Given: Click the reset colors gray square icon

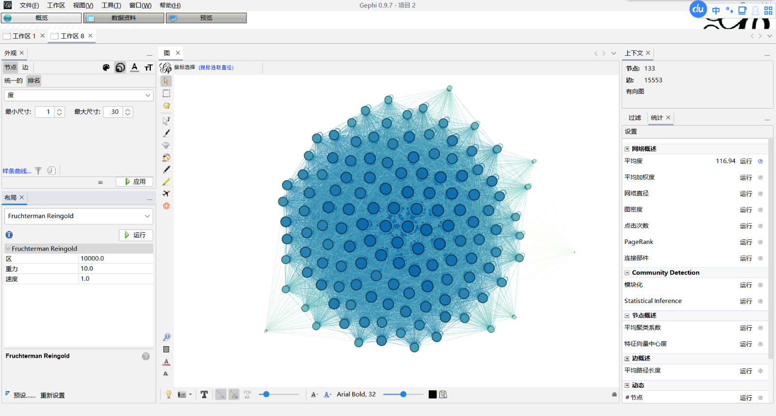Looking at the screenshot, I should [x=166, y=349].
